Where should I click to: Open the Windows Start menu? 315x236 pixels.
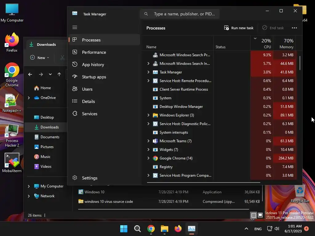[x=124, y=229]
